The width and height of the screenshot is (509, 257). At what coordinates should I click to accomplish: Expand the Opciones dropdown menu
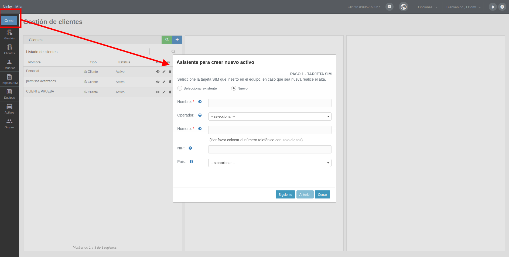(428, 7)
